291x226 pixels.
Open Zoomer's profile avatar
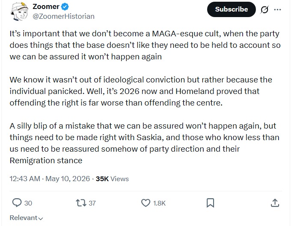(19, 11)
